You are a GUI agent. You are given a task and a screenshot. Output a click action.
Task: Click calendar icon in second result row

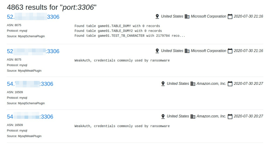coord(230,51)
